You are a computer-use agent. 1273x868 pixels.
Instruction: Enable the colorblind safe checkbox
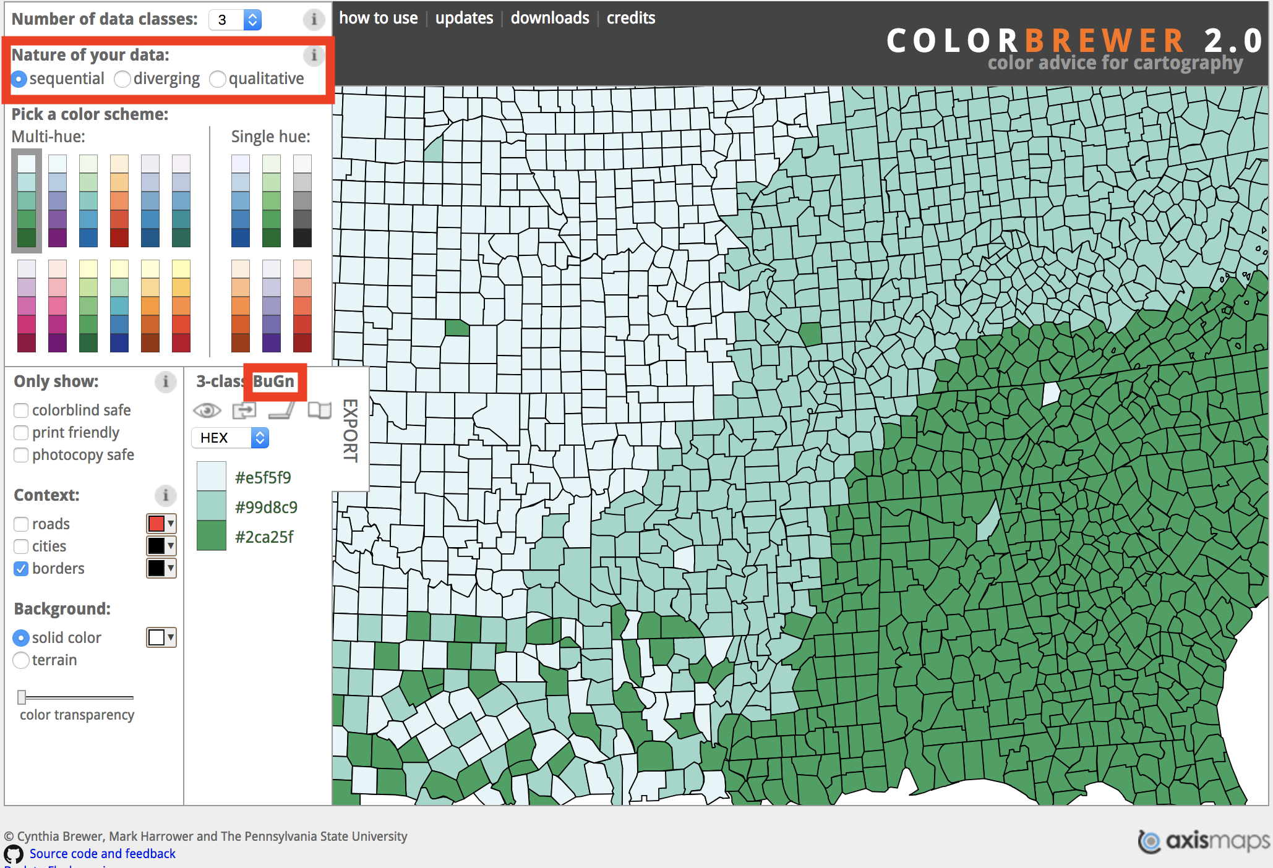21,410
